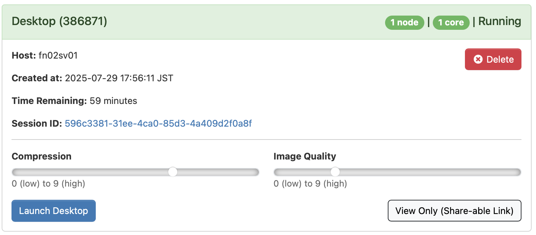This screenshot has width=536, height=235.
Task: Open the Session ID link
Action: 158,123
